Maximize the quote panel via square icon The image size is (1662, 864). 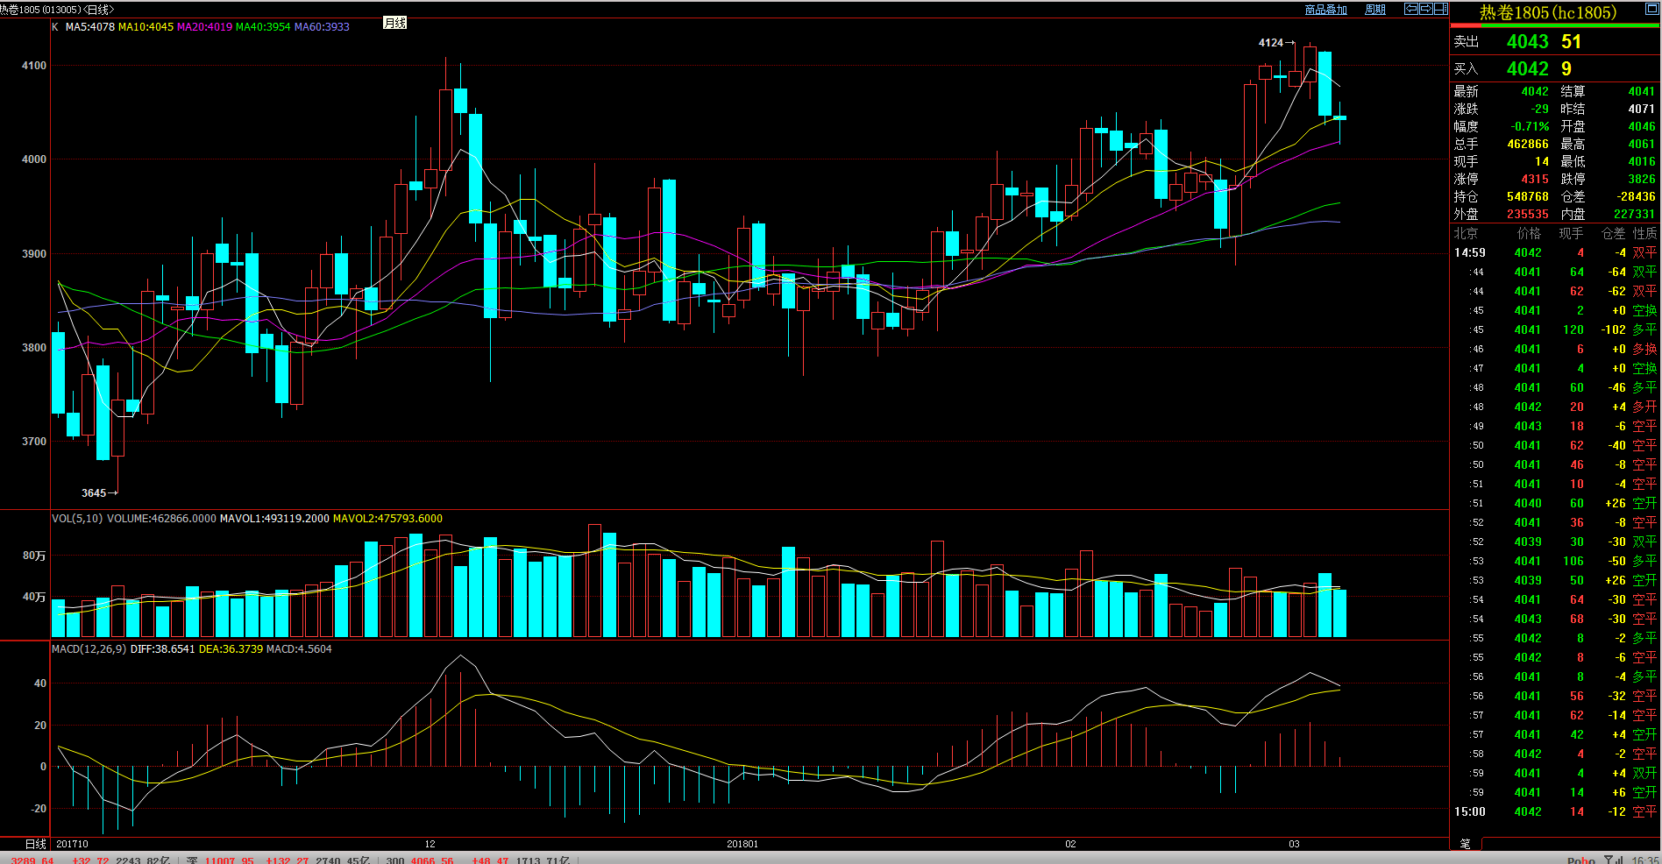1651,11
